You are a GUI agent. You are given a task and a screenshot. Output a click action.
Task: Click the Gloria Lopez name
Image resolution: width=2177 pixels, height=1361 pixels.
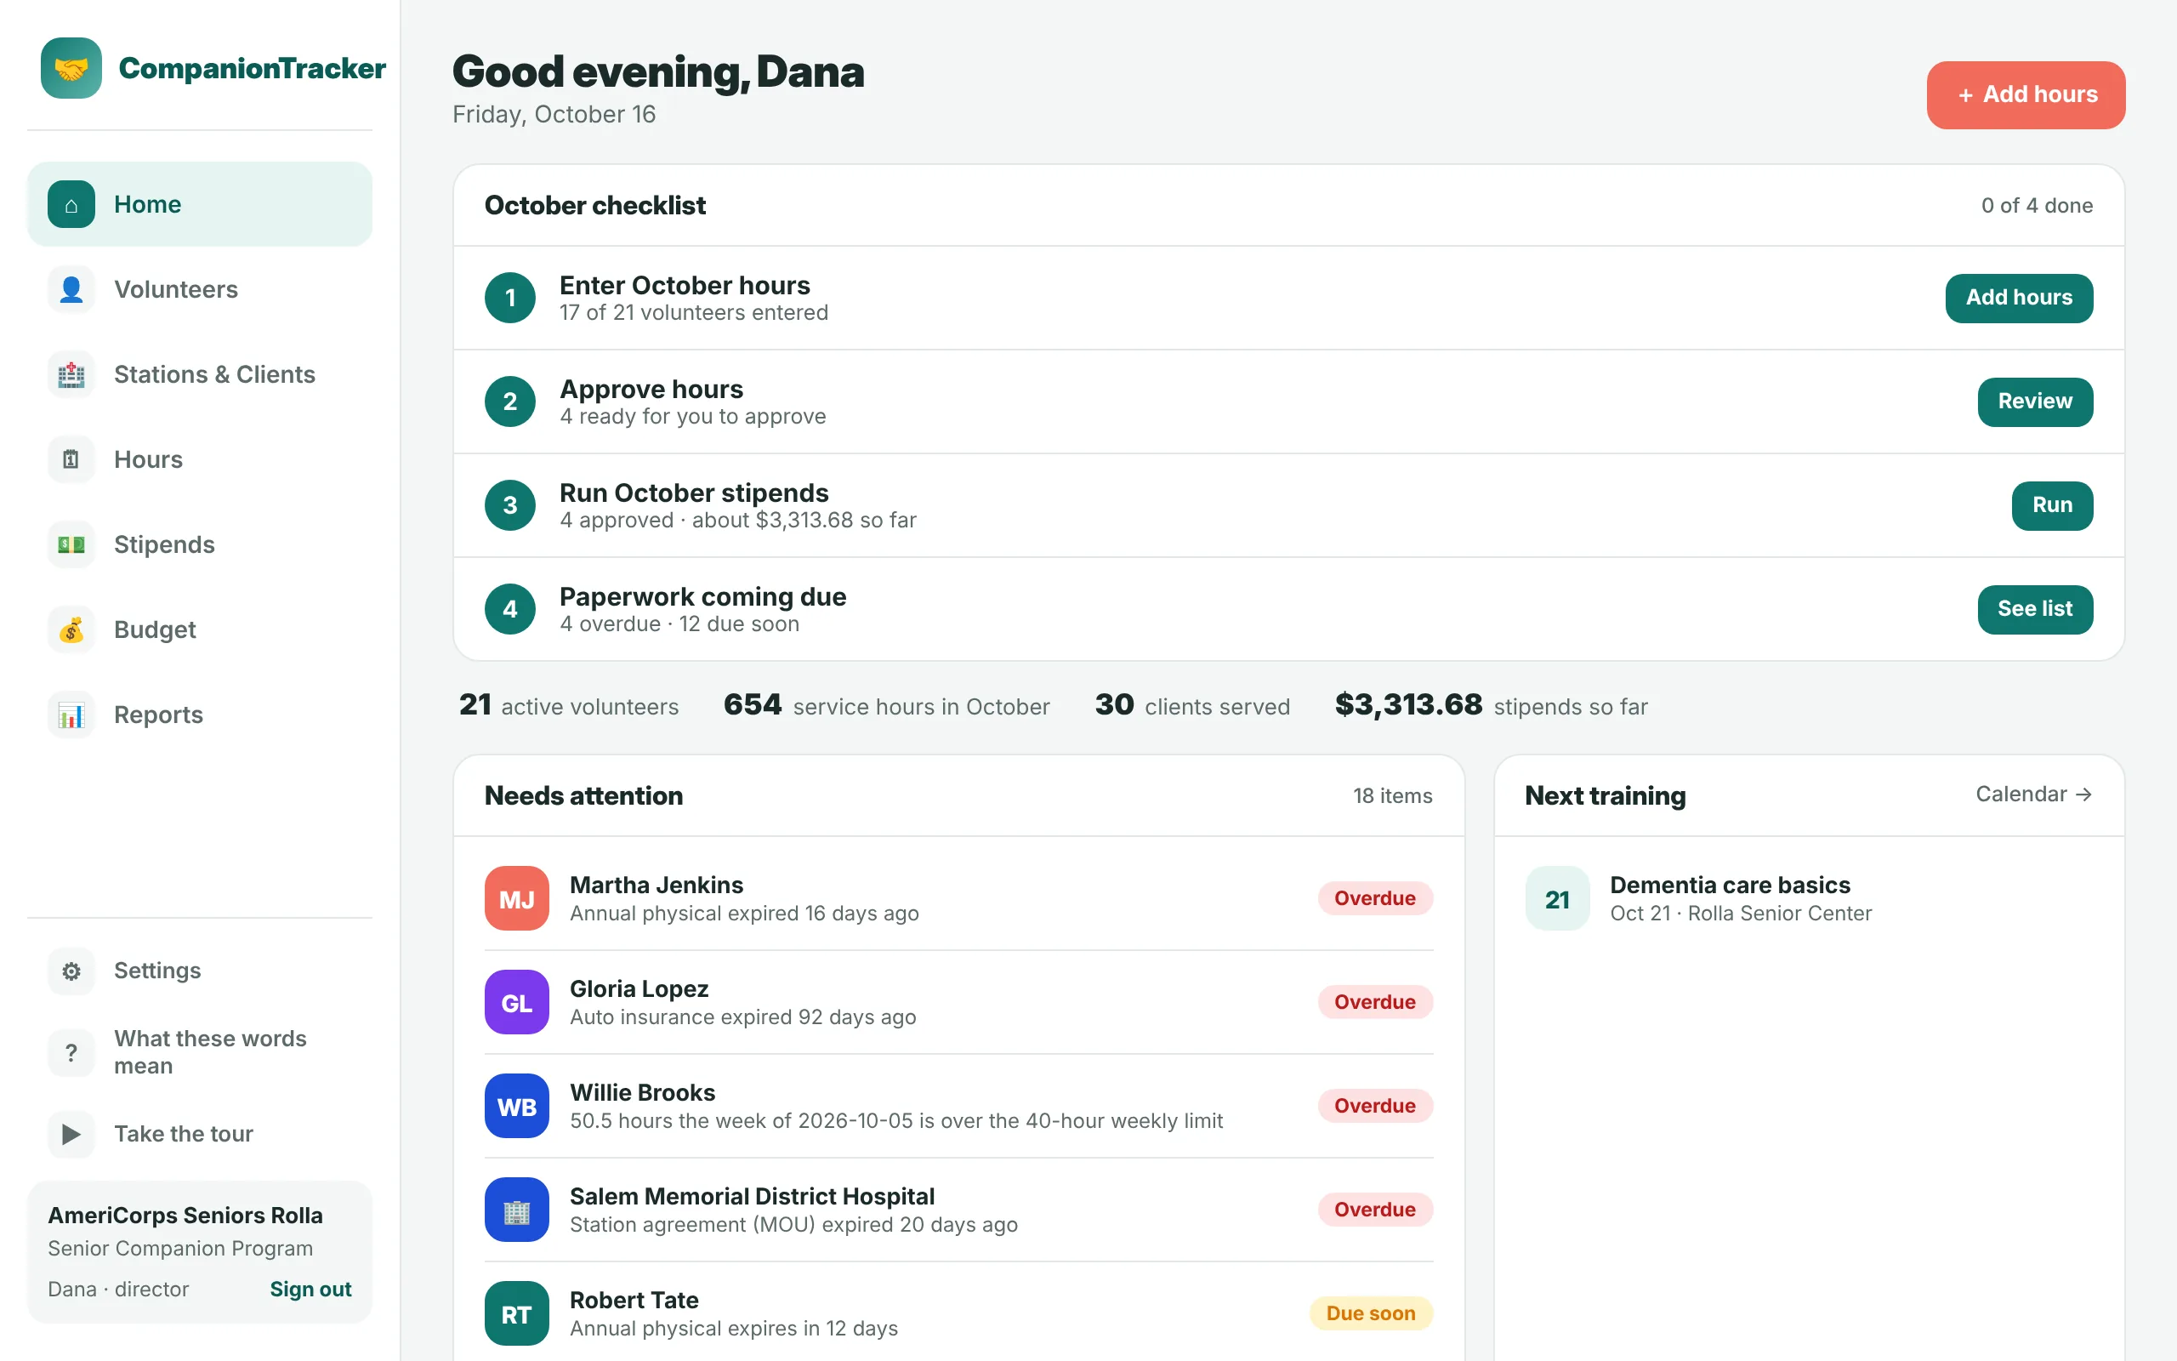(x=639, y=988)
